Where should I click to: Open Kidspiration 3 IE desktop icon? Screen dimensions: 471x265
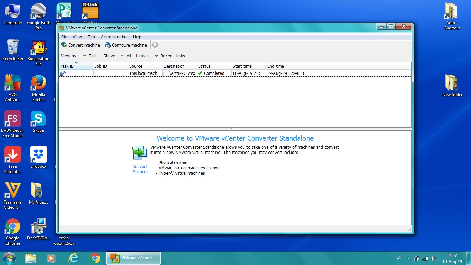39,53
